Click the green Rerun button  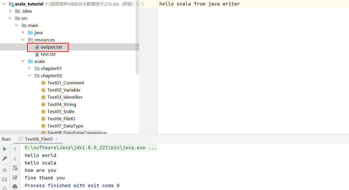point(5,149)
